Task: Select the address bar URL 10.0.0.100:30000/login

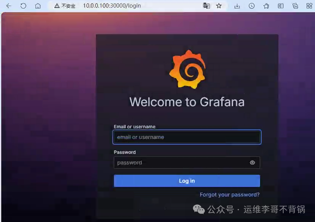Action: click(112, 6)
